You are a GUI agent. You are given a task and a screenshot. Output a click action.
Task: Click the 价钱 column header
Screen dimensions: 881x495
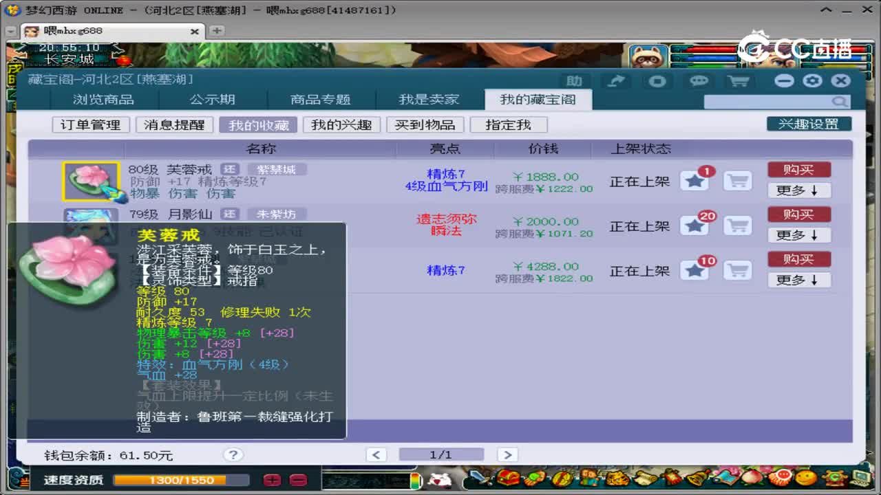[x=543, y=148]
